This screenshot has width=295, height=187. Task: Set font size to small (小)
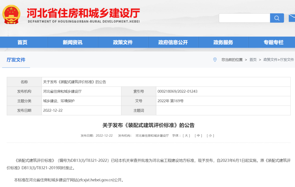[x=210, y=136]
